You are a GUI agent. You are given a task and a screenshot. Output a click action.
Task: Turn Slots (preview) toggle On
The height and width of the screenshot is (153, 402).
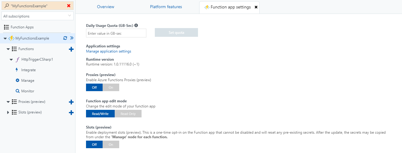click(111, 145)
